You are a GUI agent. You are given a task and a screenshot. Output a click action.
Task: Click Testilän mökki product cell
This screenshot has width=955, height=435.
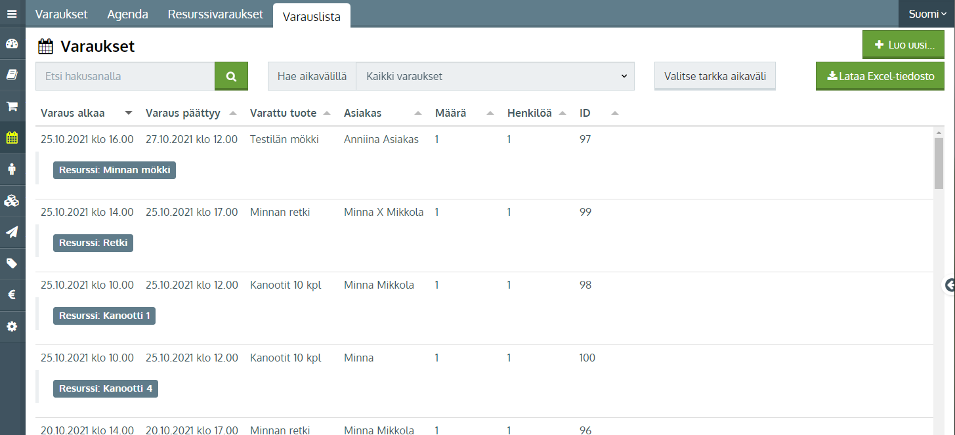pyautogui.click(x=284, y=139)
